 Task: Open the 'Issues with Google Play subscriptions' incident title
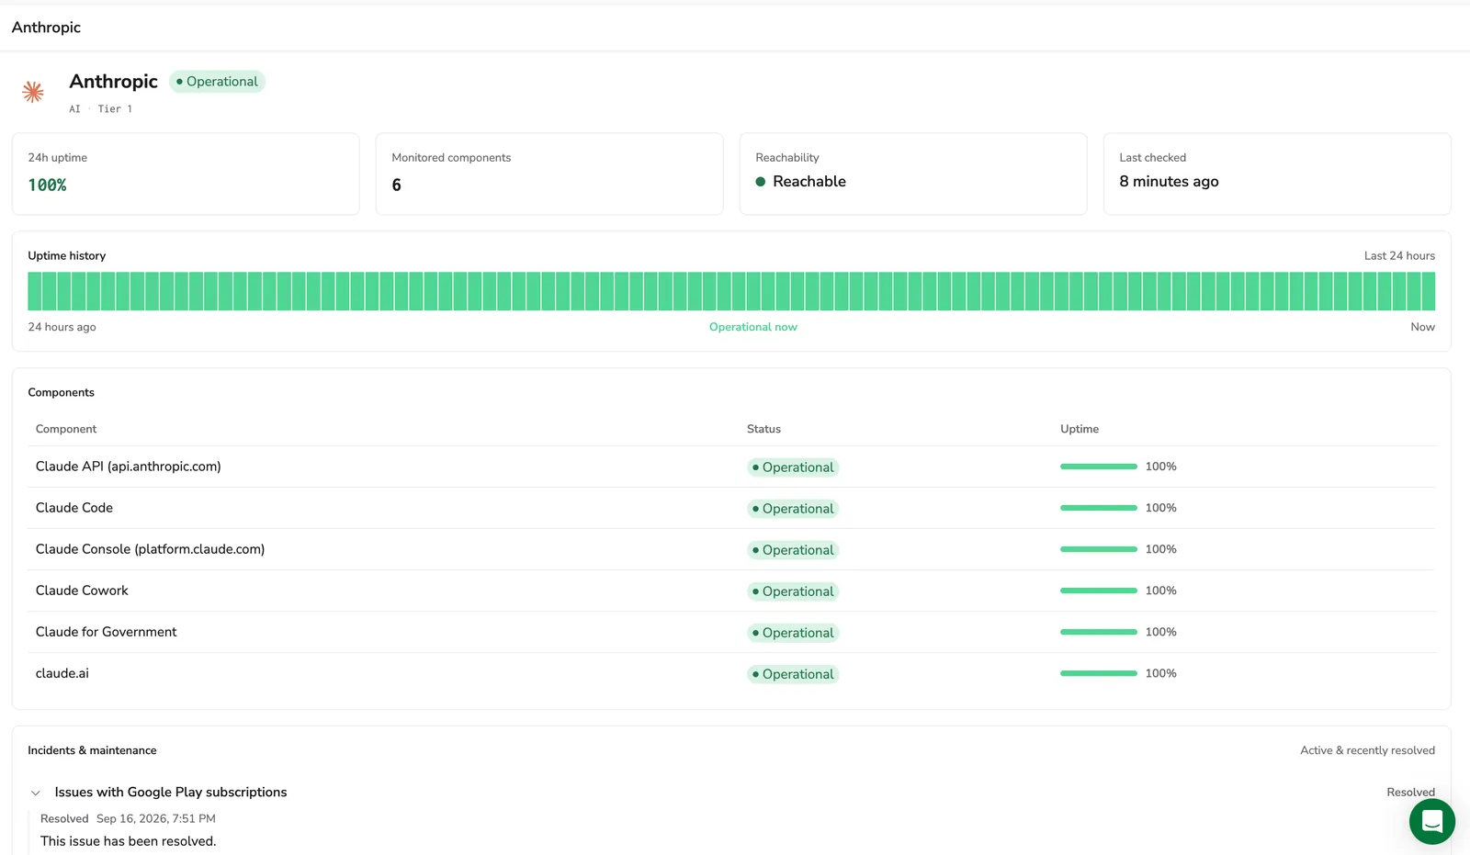coord(171,793)
